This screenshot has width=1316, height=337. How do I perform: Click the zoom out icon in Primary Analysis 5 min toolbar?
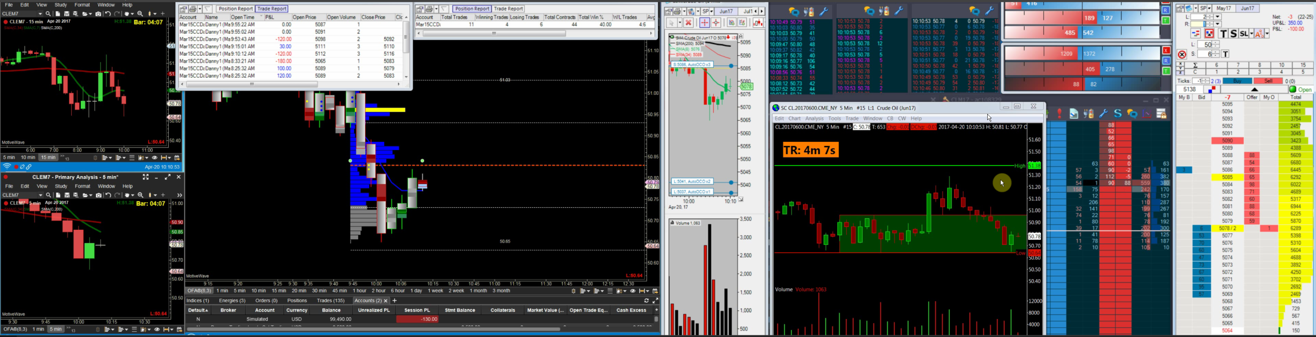point(141,195)
